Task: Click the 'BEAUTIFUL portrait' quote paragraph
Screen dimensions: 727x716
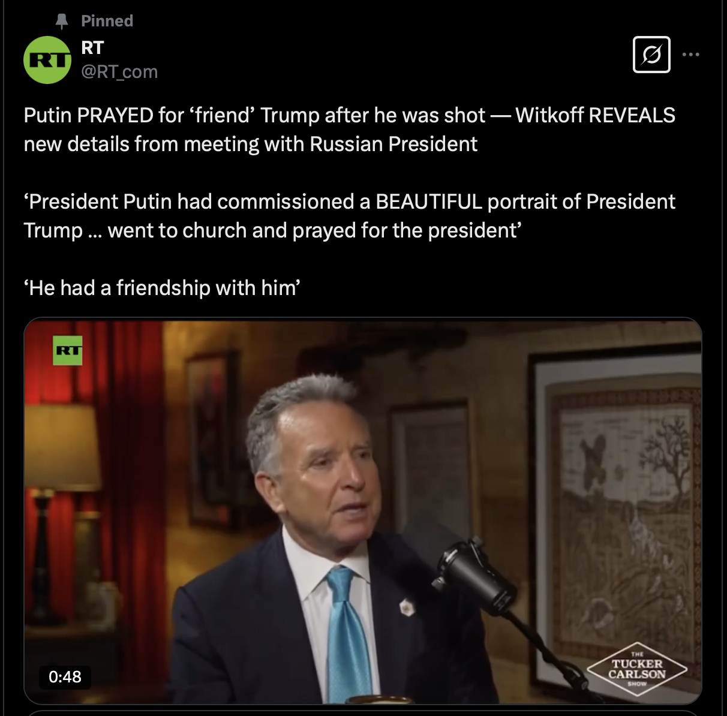Action: (350, 216)
